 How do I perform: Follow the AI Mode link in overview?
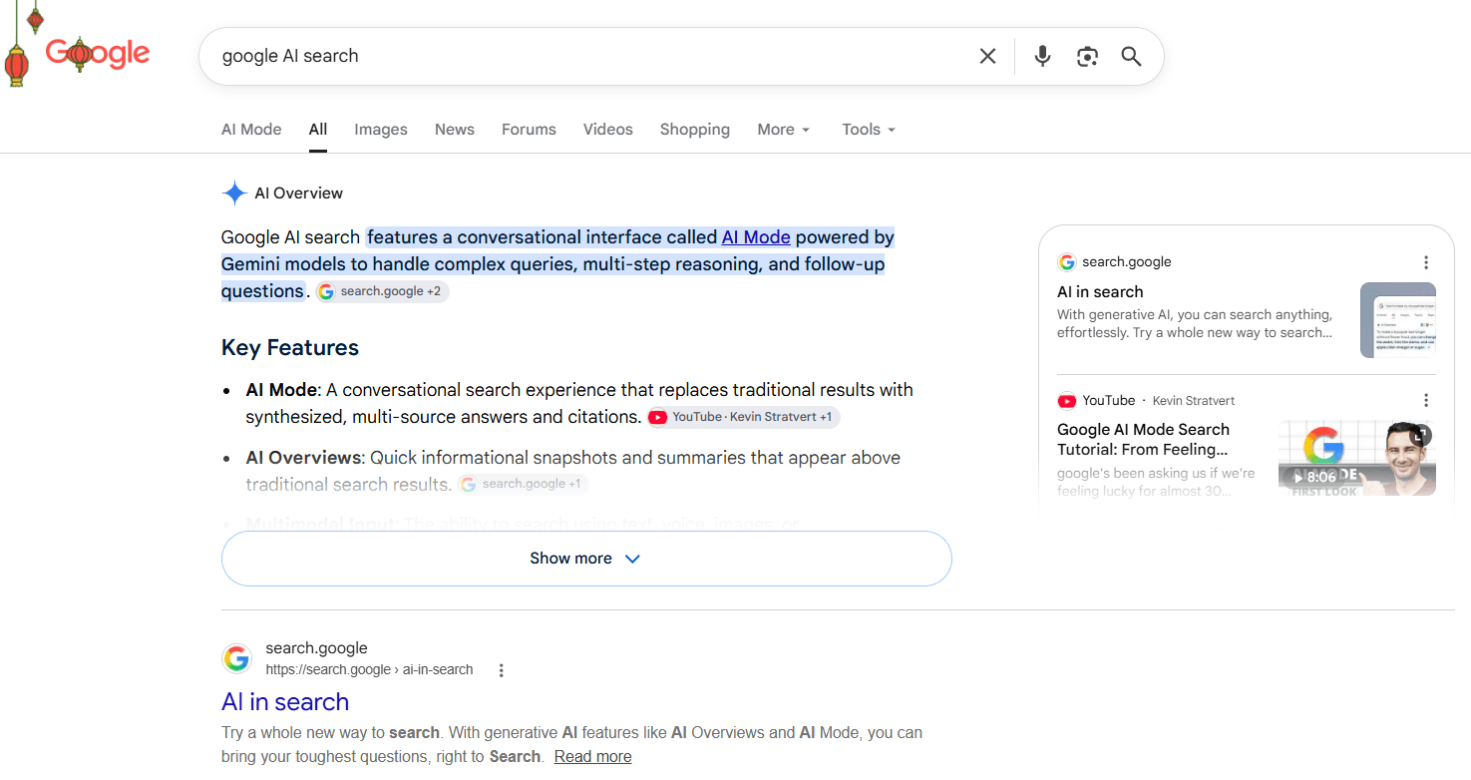click(756, 237)
